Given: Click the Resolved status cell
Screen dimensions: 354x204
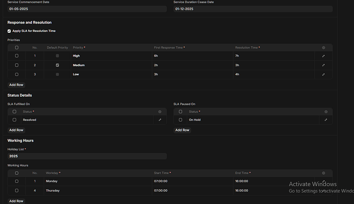Looking at the screenshot, I should tap(87, 120).
